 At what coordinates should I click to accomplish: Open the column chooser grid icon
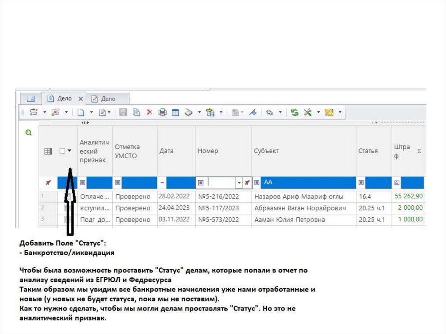pyautogui.click(x=49, y=151)
